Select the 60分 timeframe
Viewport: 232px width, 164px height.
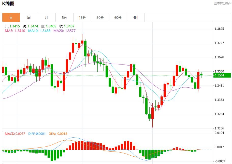(118, 17)
